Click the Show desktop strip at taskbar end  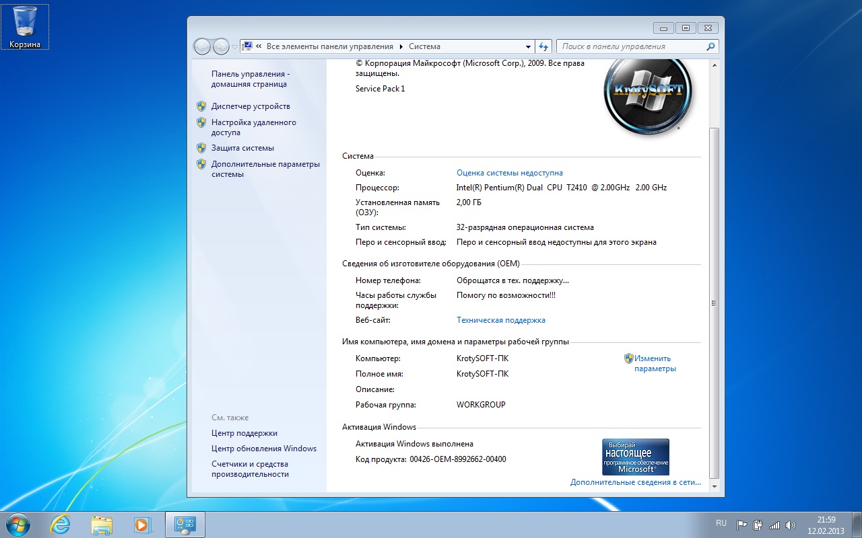tap(857, 525)
